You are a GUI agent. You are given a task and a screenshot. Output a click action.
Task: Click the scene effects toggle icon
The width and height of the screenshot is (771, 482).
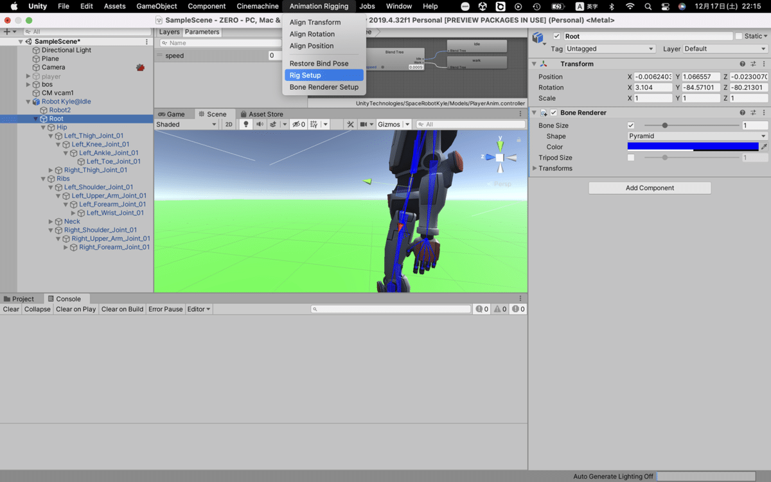(x=273, y=124)
